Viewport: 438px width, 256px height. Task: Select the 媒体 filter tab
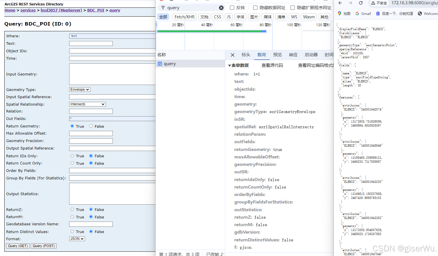click(x=268, y=17)
